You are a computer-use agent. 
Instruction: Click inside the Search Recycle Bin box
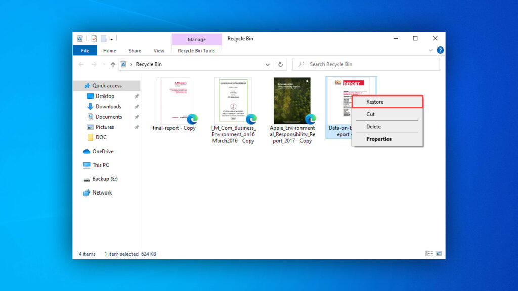(x=365, y=64)
